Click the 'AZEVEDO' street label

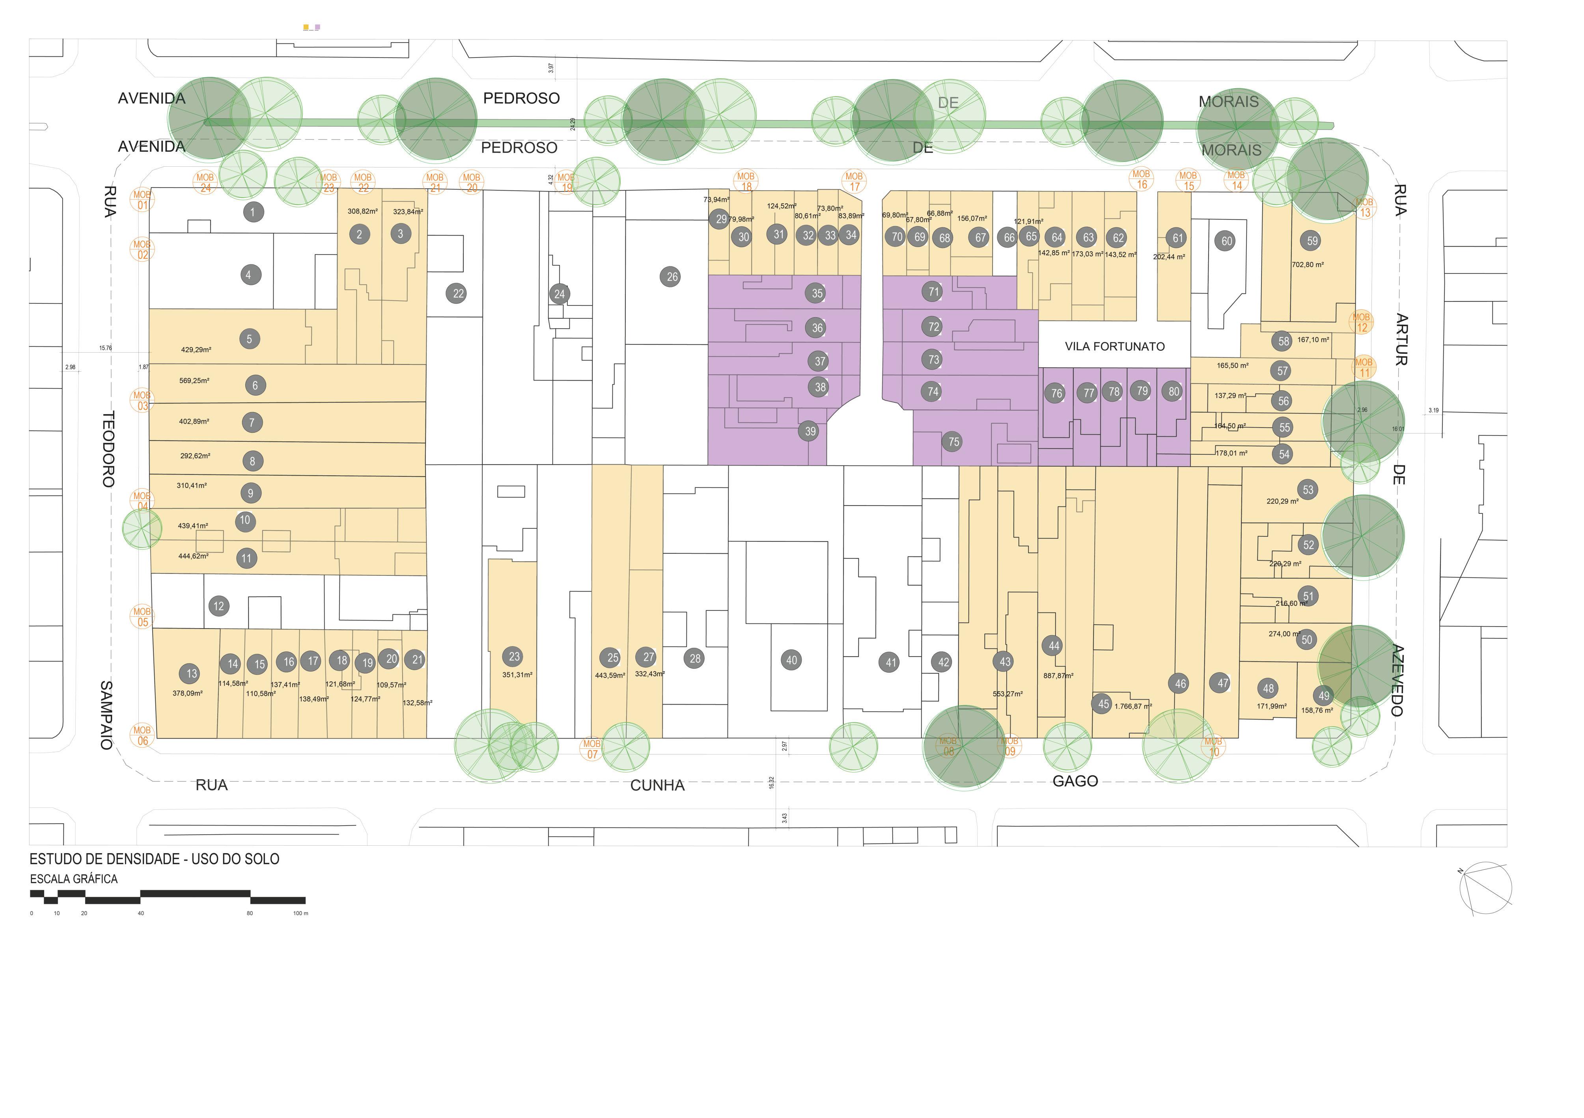pos(1398,680)
